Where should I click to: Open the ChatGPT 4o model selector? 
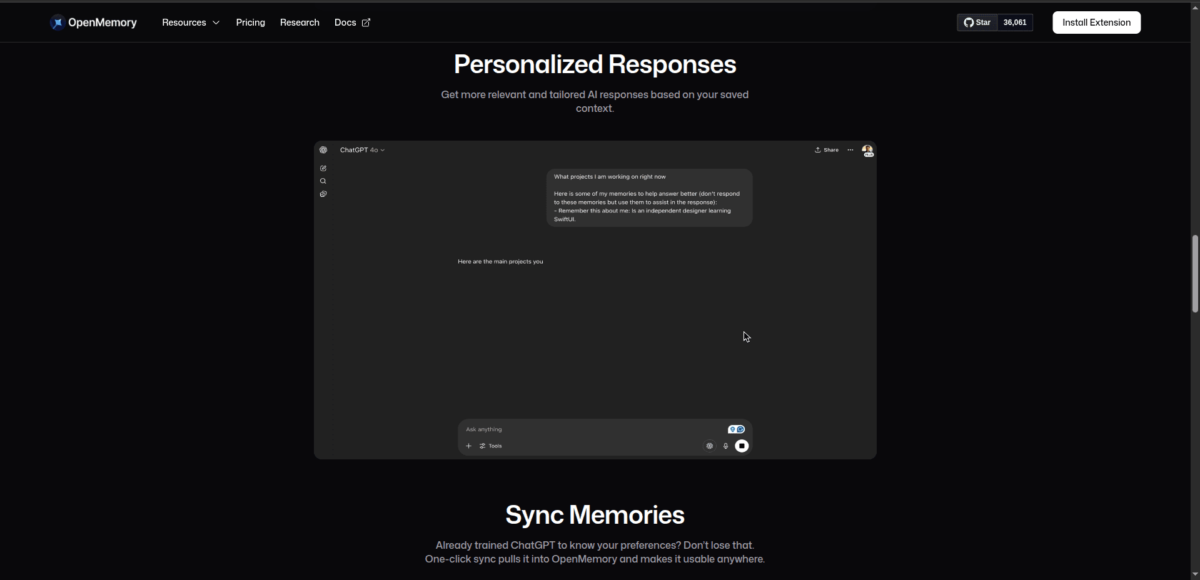pyautogui.click(x=362, y=150)
